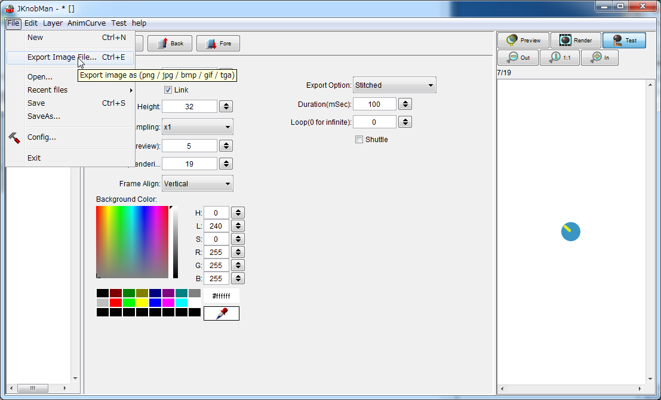Click the Height input field
This screenshot has height=400, width=661.
189,106
